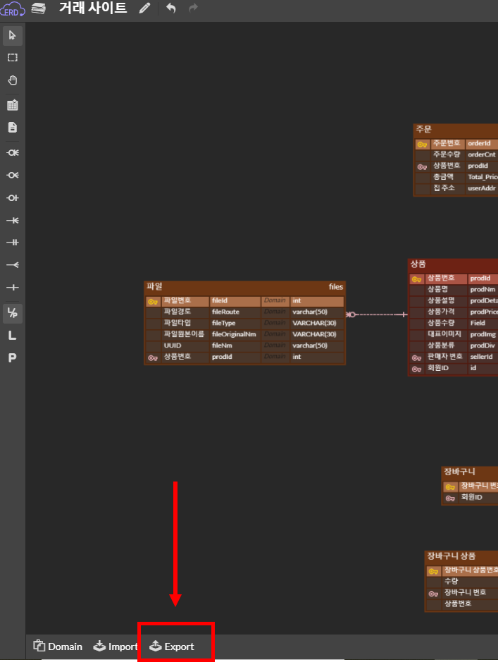Open the stacked layers icon beside the logo
This screenshot has width=498, height=662.
pos(38,8)
